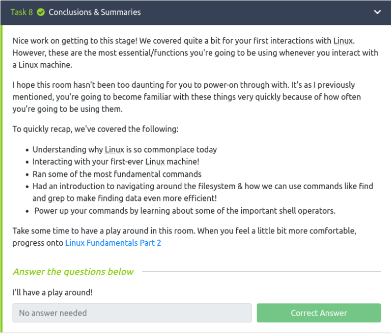
Task: Click underlined "Linux" in the "first-ever" machine bullet
Action: point(155,162)
